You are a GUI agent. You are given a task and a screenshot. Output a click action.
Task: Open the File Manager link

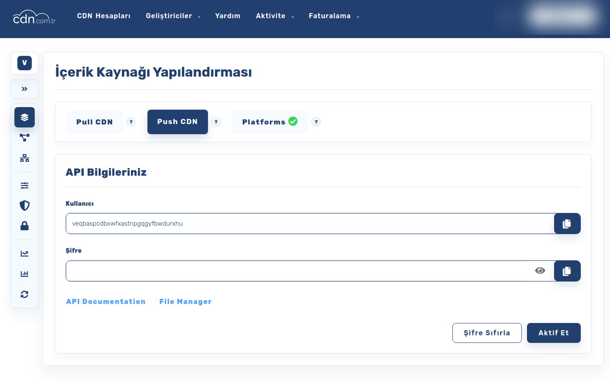coord(186,301)
